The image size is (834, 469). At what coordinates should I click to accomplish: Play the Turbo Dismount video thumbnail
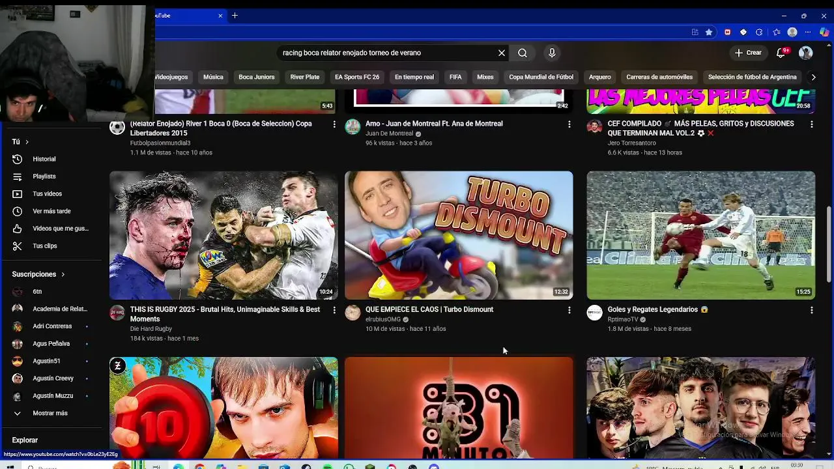point(459,235)
